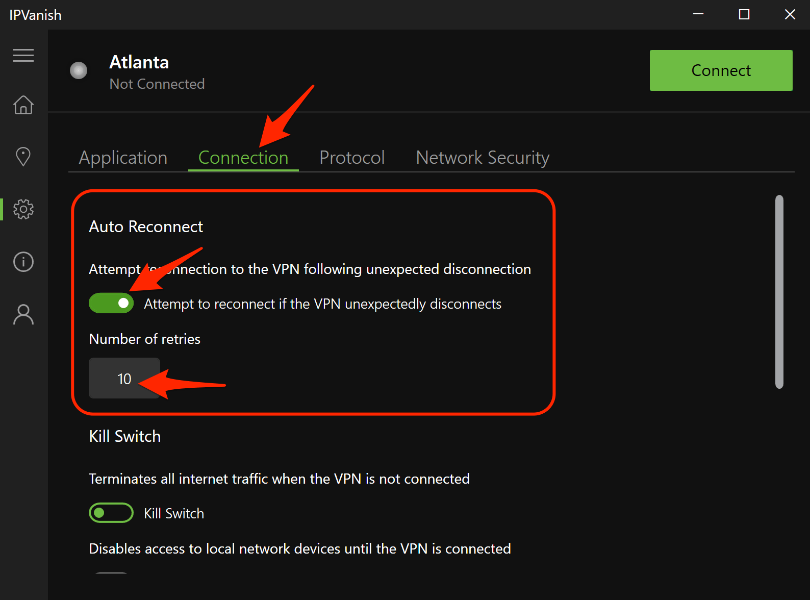Open the Settings gear icon
Image resolution: width=810 pixels, height=600 pixels.
23,209
